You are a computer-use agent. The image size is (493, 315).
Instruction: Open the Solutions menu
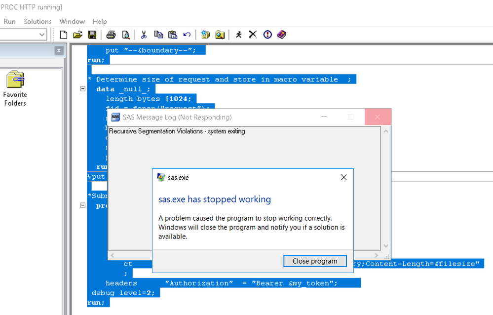(x=38, y=21)
